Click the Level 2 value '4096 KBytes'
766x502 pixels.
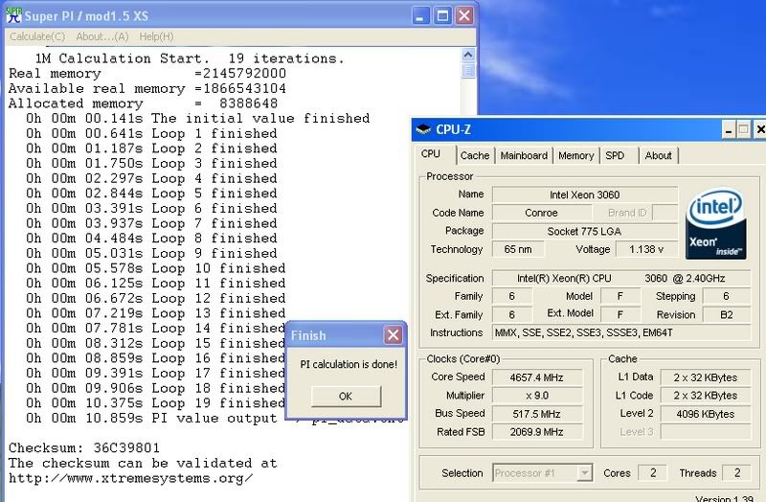706,414
